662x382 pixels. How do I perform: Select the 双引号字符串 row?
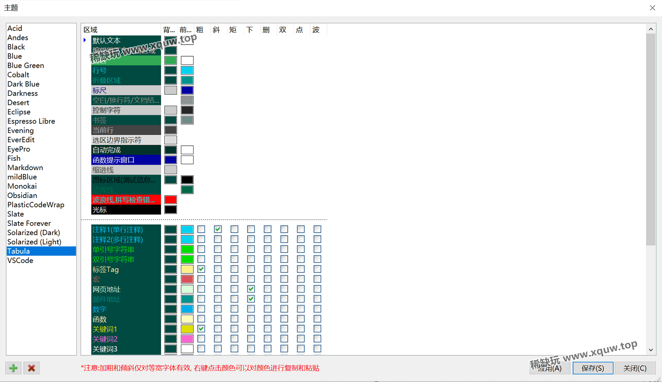126,259
